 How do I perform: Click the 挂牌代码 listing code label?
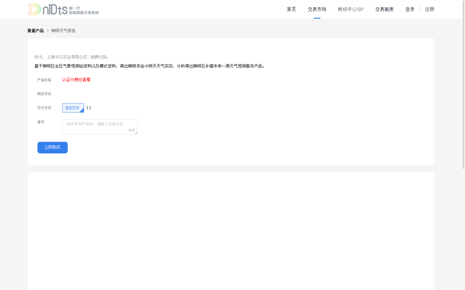coord(99,57)
